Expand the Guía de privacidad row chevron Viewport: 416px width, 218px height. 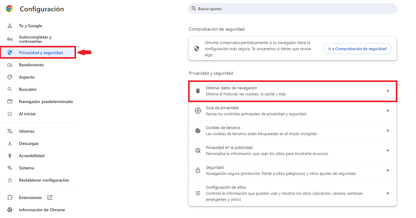pyautogui.click(x=388, y=110)
